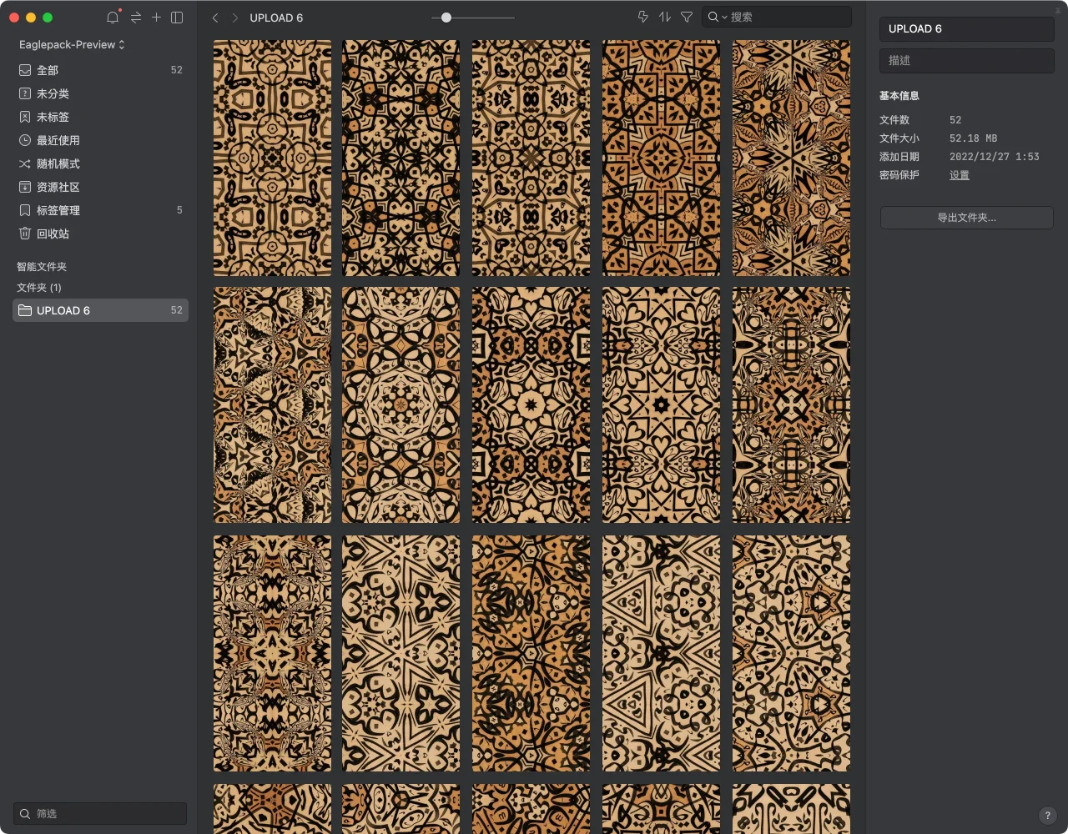Image resolution: width=1068 pixels, height=834 pixels.
Task: Open the sort order icon
Action: point(664,17)
